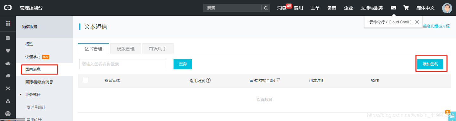
Task: Click the 操作 column header
Action: 375,81
